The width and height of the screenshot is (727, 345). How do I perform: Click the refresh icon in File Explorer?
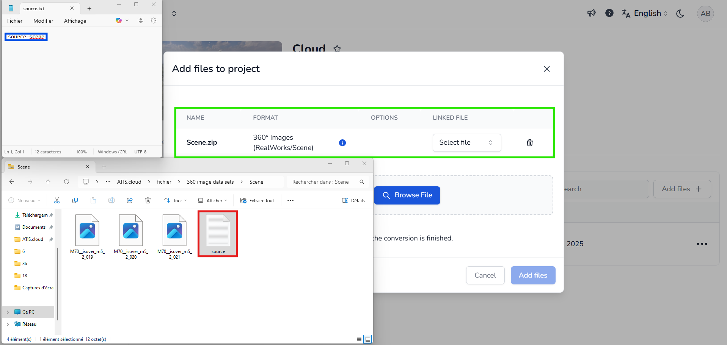coord(66,182)
